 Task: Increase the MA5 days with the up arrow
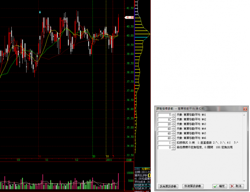[173, 133]
